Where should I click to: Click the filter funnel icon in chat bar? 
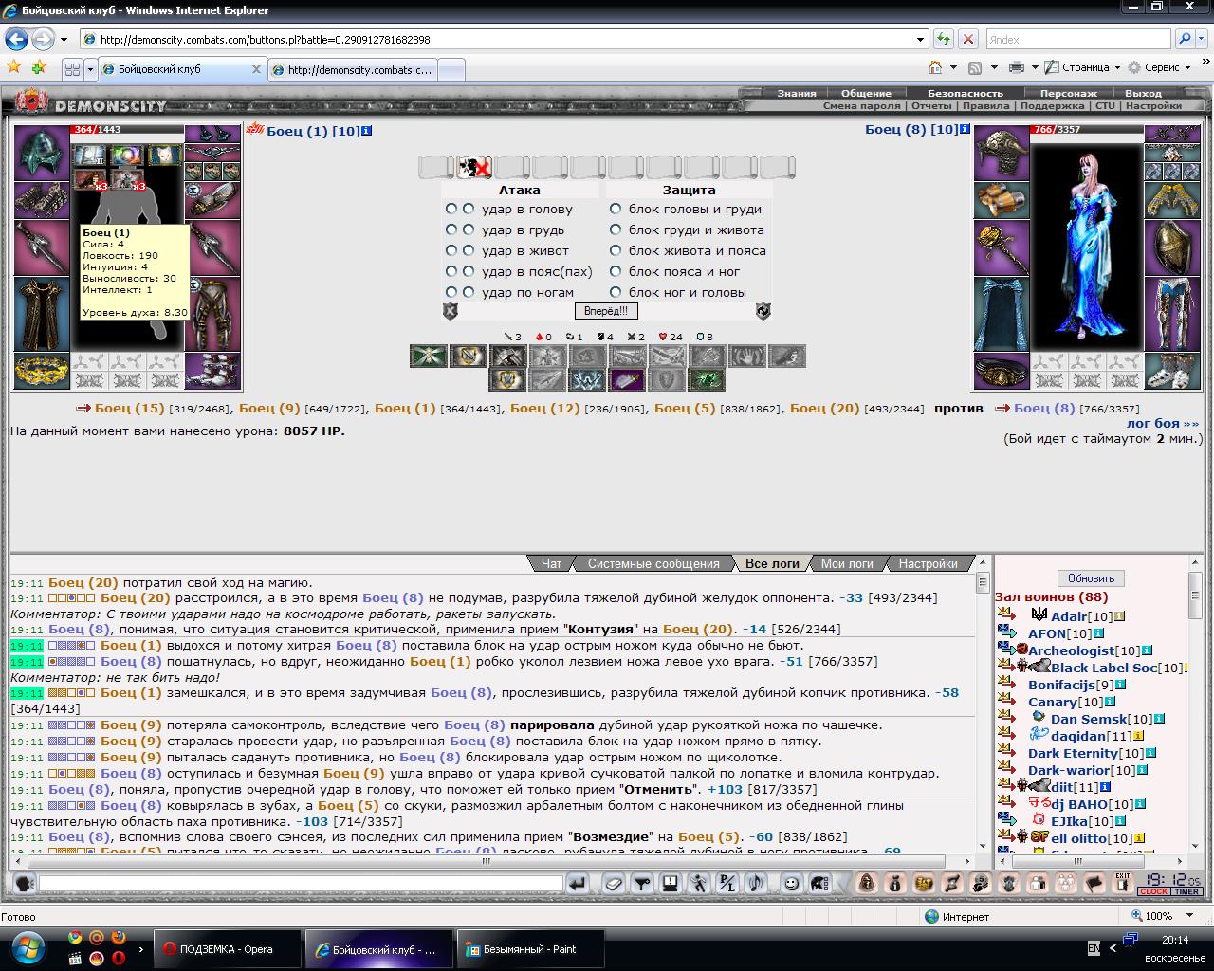click(642, 884)
